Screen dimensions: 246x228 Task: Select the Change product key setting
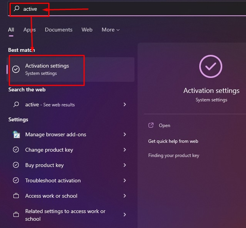[x=70, y=150]
